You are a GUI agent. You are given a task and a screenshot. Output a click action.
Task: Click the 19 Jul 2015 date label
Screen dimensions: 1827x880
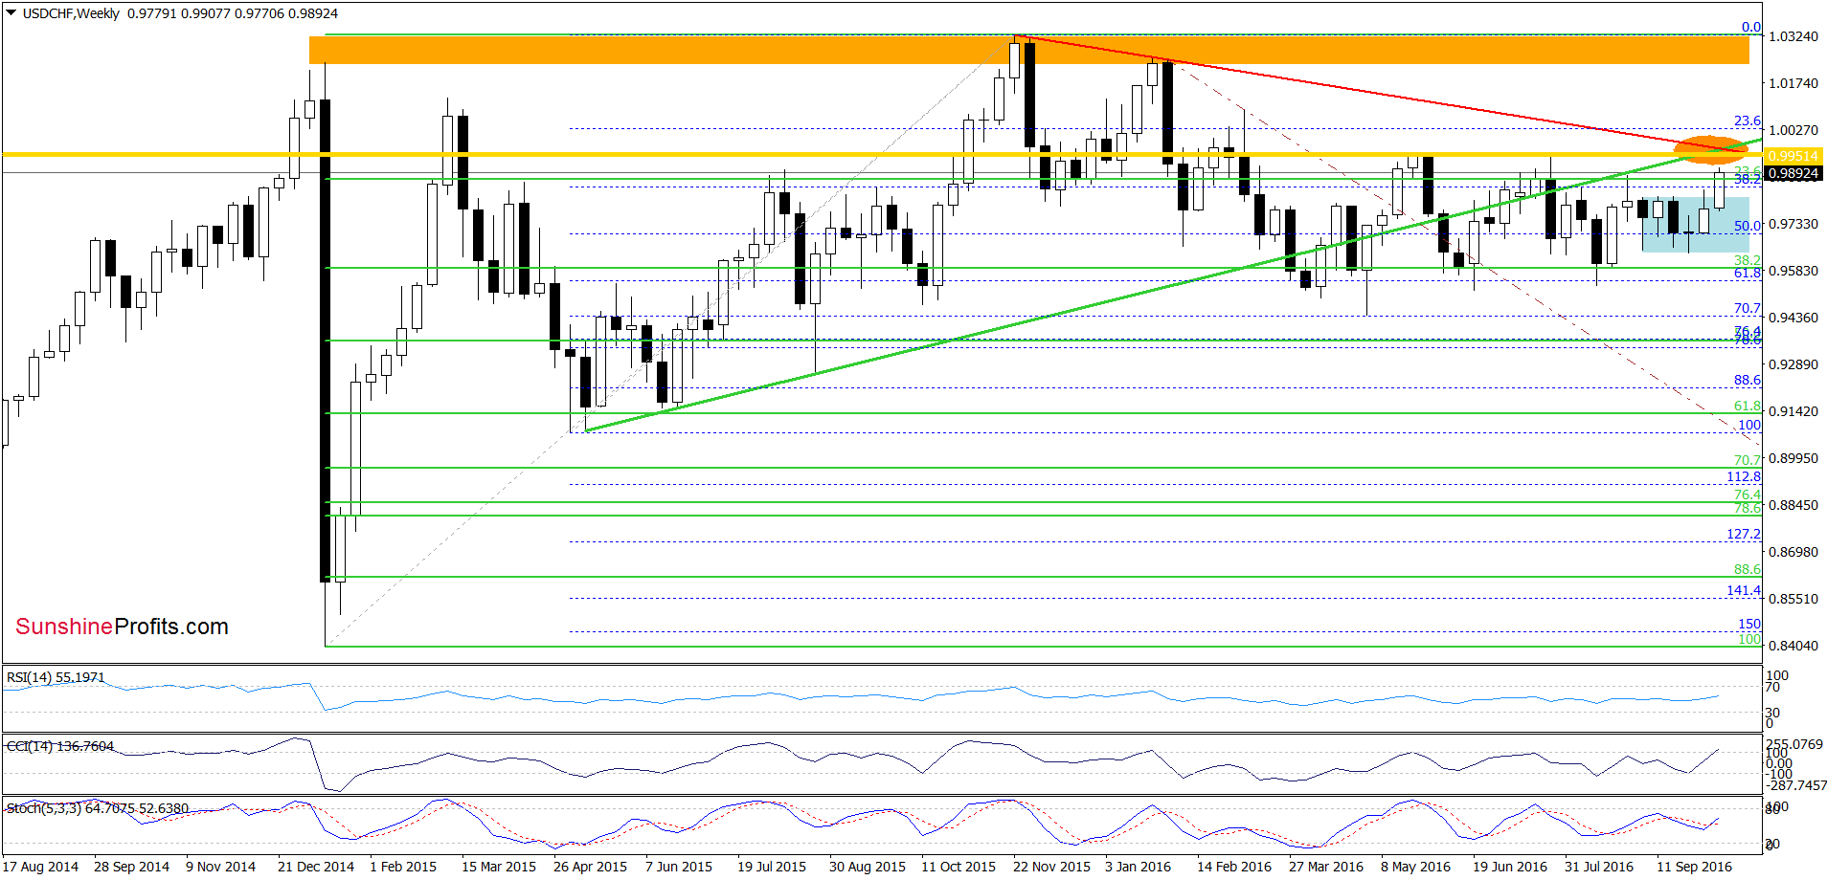click(772, 867)
